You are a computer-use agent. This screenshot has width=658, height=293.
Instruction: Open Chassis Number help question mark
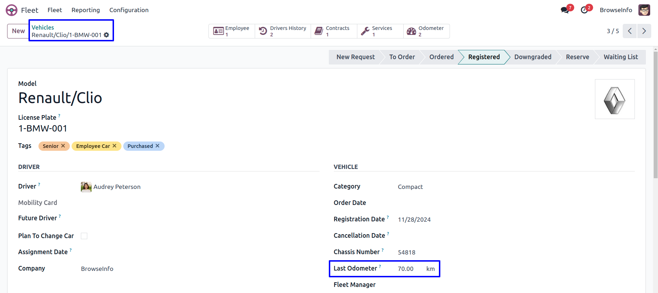tap(383, 250)
